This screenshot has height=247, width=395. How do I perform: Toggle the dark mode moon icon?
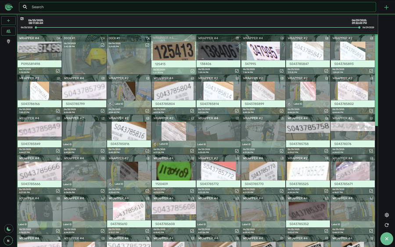pyautogui.click(x=9, y=229)
